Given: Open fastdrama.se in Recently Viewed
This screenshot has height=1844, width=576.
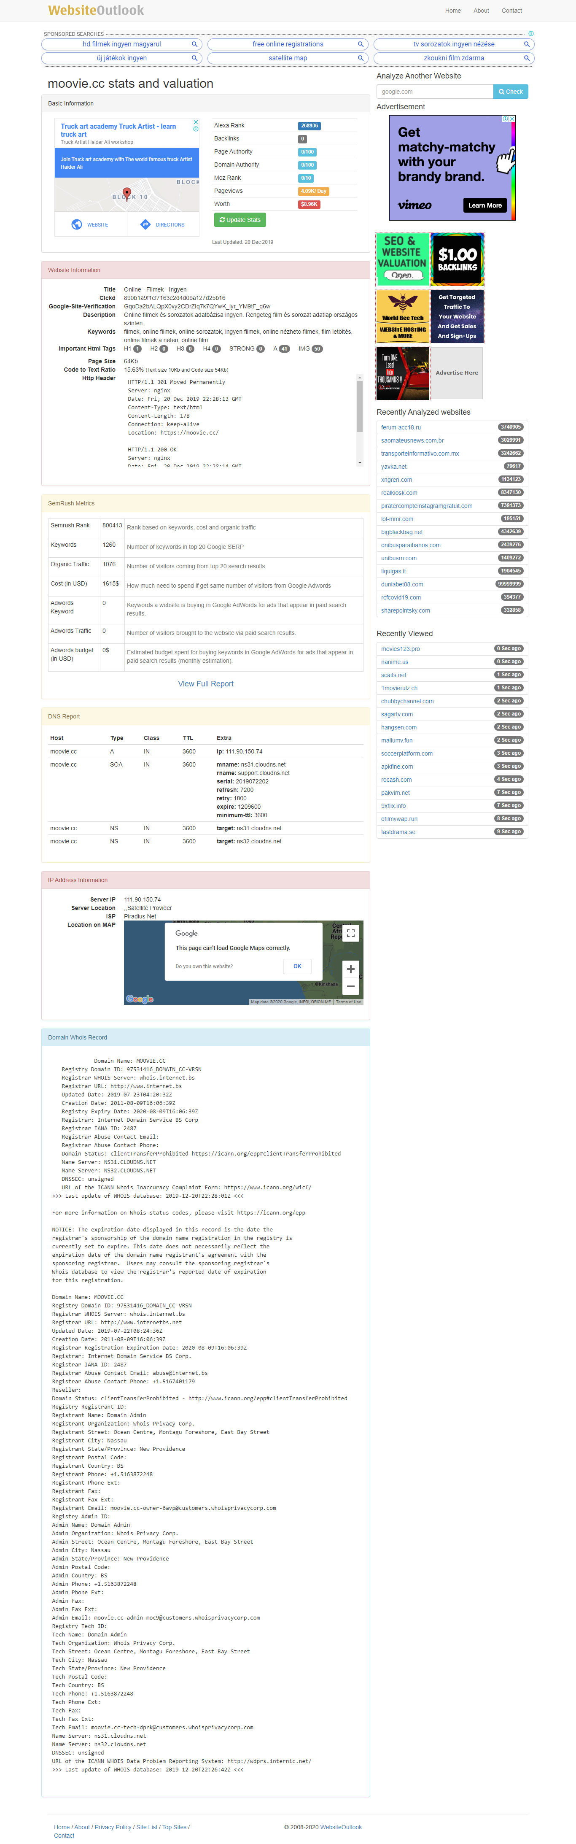Looking at the screenshot, I should pos(398,832).
